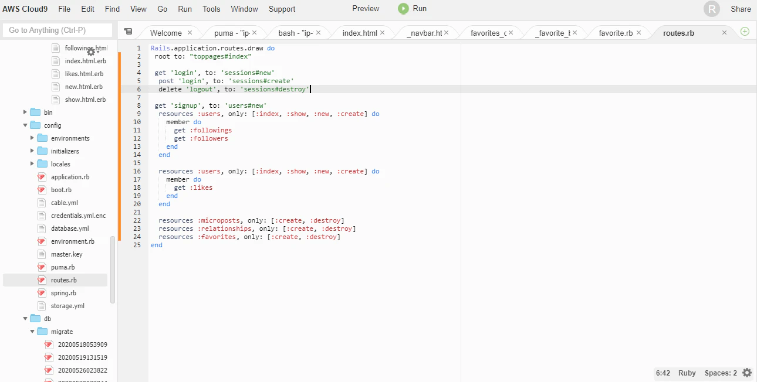Click the puma.rb Ruby file icon
Viewport: 757px width, 382px height.
click(42, 267)
